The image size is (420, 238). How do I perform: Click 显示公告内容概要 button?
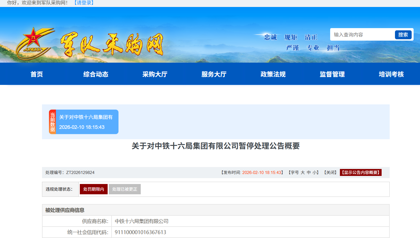pyautogui.click(x=361, y=173)
